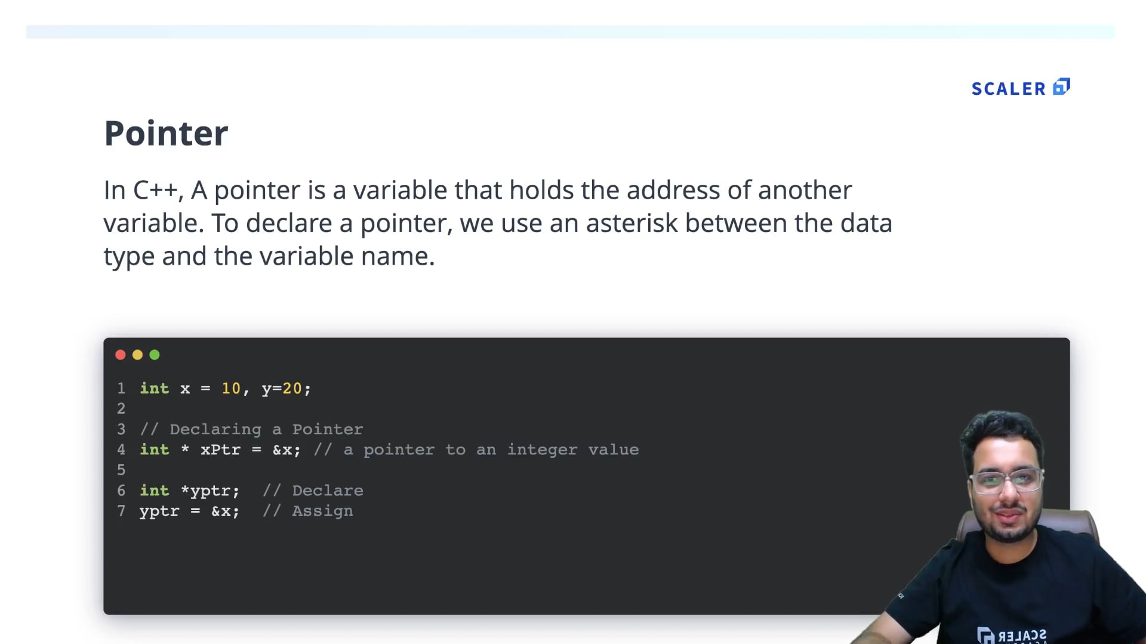This screenshot has height=644, width=1146.
Task: Click the "// Declaring a Pointer" comment
Action: tap(251, 429)
